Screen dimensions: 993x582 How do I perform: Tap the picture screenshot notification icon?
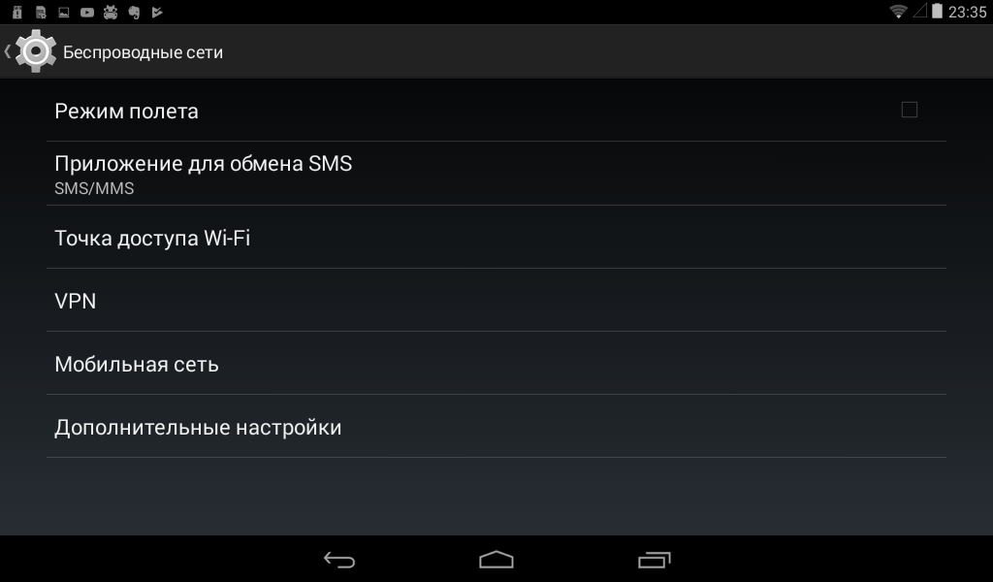64,12
